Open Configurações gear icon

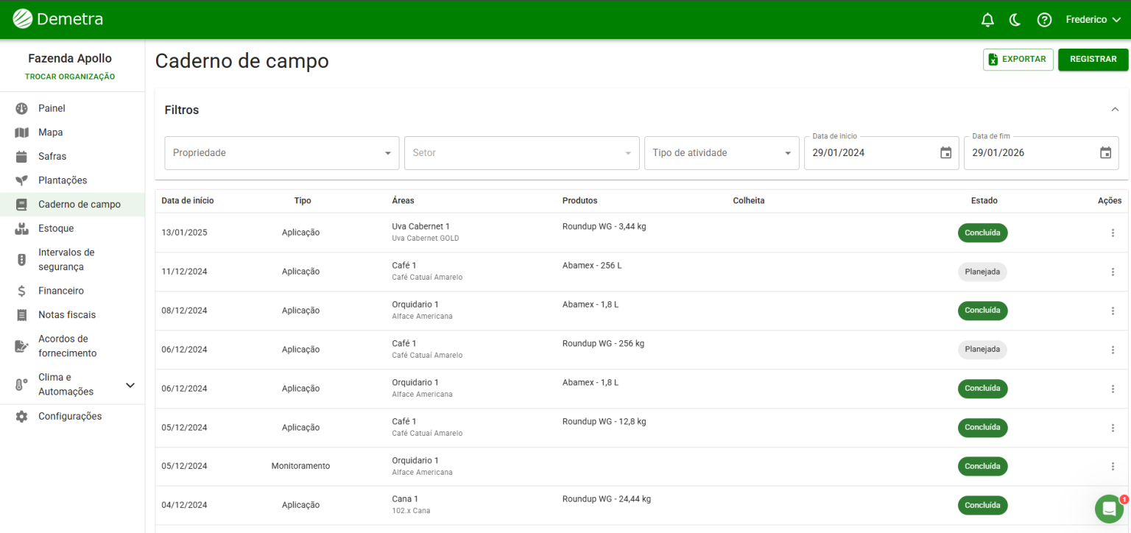tap(22, 417)
